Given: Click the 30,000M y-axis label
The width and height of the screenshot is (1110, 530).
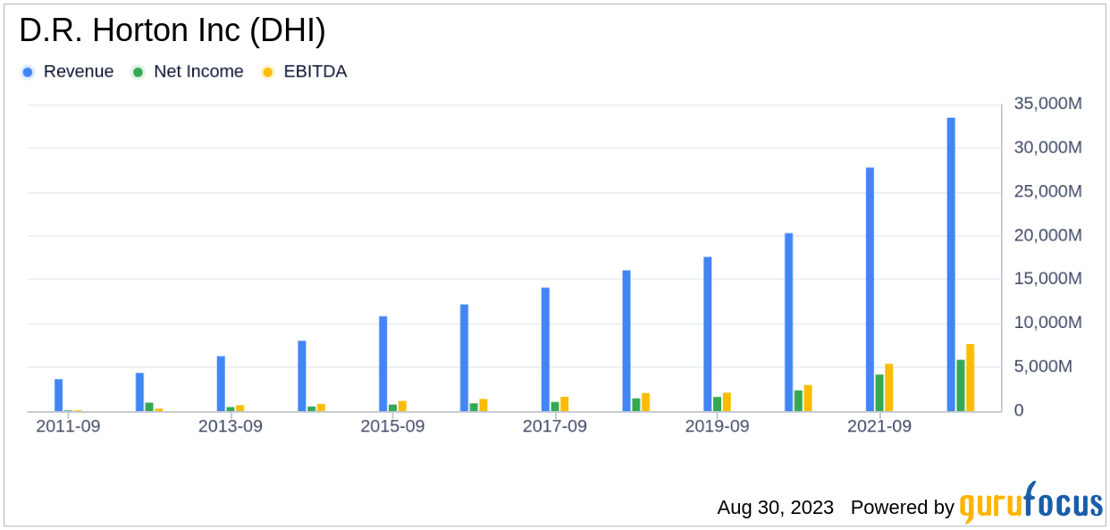Looking at the screenshot, I should pos(1047,148).
